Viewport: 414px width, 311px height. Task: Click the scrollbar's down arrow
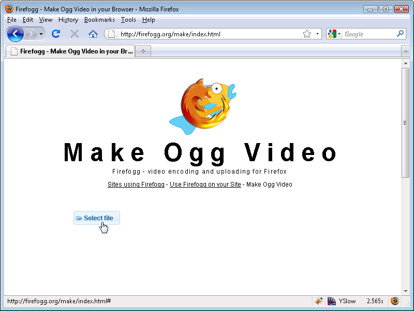coord(406,291)
